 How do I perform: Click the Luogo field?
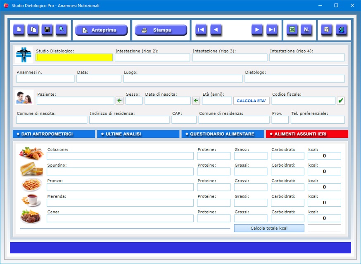coord(183,79)
